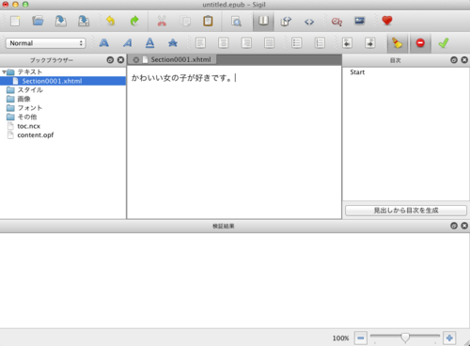The width and height of the screenshot is (470, 346).
Task: Click the red heart Donate icon
Action: [387, 21]
